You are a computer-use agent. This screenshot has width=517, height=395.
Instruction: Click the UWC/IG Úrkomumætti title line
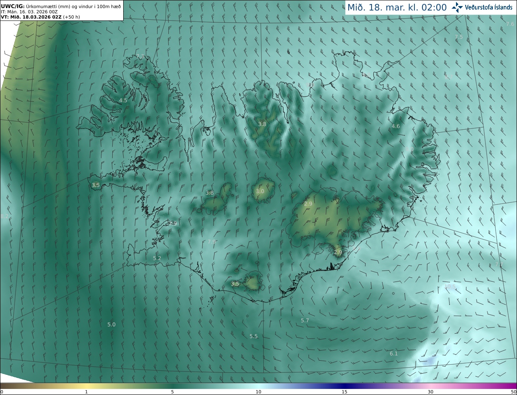(x=61, y=6)
